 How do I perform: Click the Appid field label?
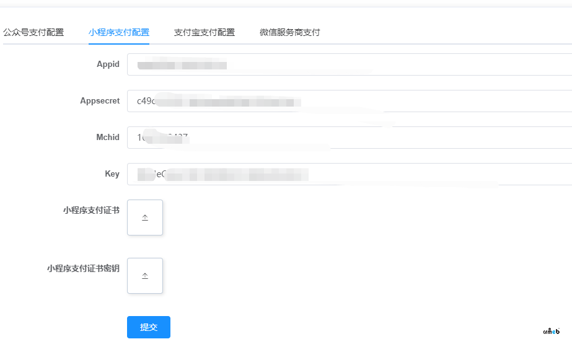click(108, 64)
